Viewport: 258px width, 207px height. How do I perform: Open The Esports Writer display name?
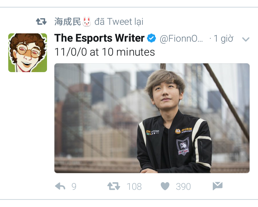99,38
